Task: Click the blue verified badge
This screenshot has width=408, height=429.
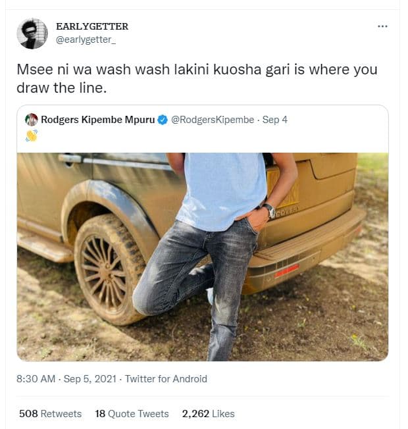Action: point(162,120)
